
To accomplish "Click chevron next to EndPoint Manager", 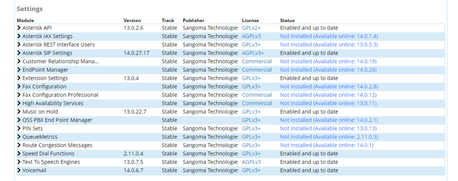I will pos(19,70).
